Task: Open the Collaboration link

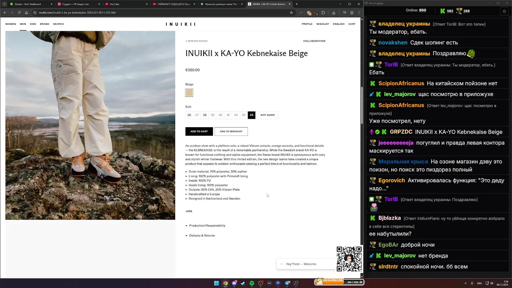Action: click(x=314, y=41)
